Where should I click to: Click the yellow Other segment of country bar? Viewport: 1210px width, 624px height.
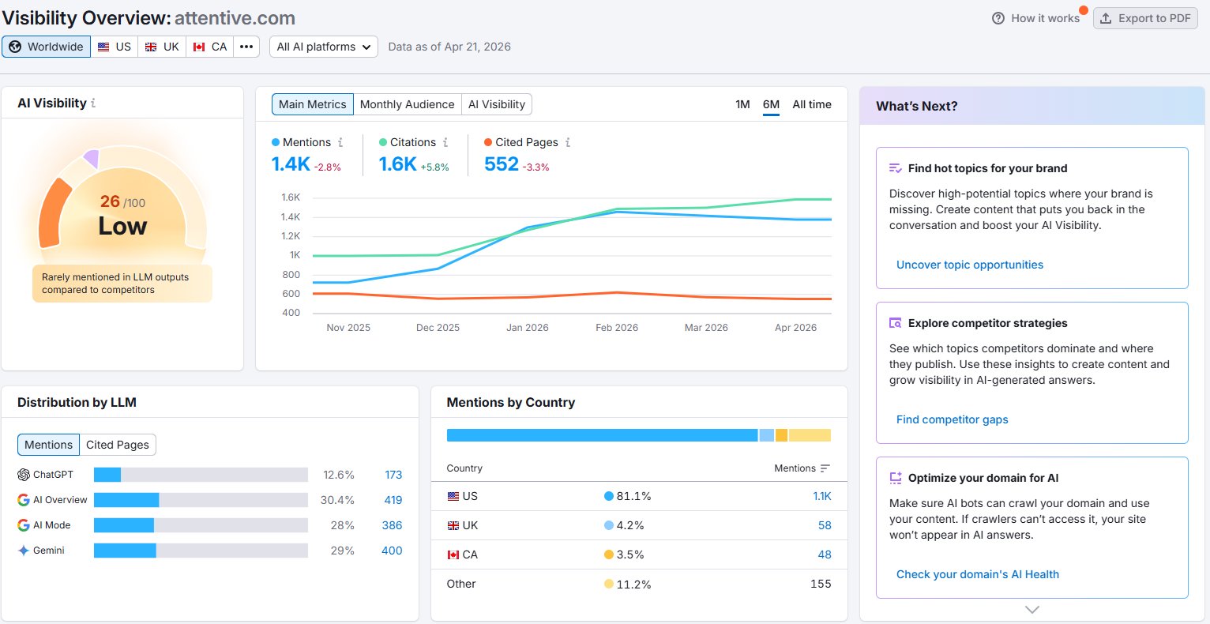tap(810, 435)
